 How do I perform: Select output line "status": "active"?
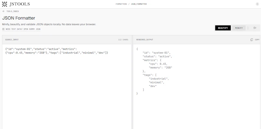157,57
